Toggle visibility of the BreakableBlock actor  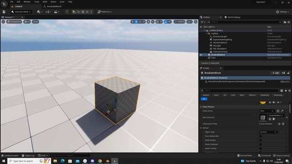(x=201, y=55)
